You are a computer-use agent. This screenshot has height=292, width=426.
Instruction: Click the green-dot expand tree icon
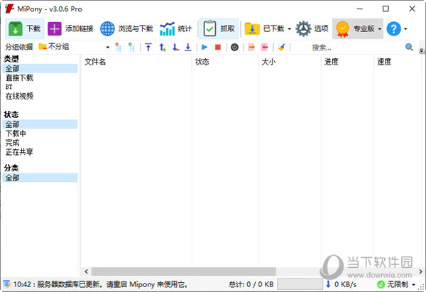click(131, 48)
